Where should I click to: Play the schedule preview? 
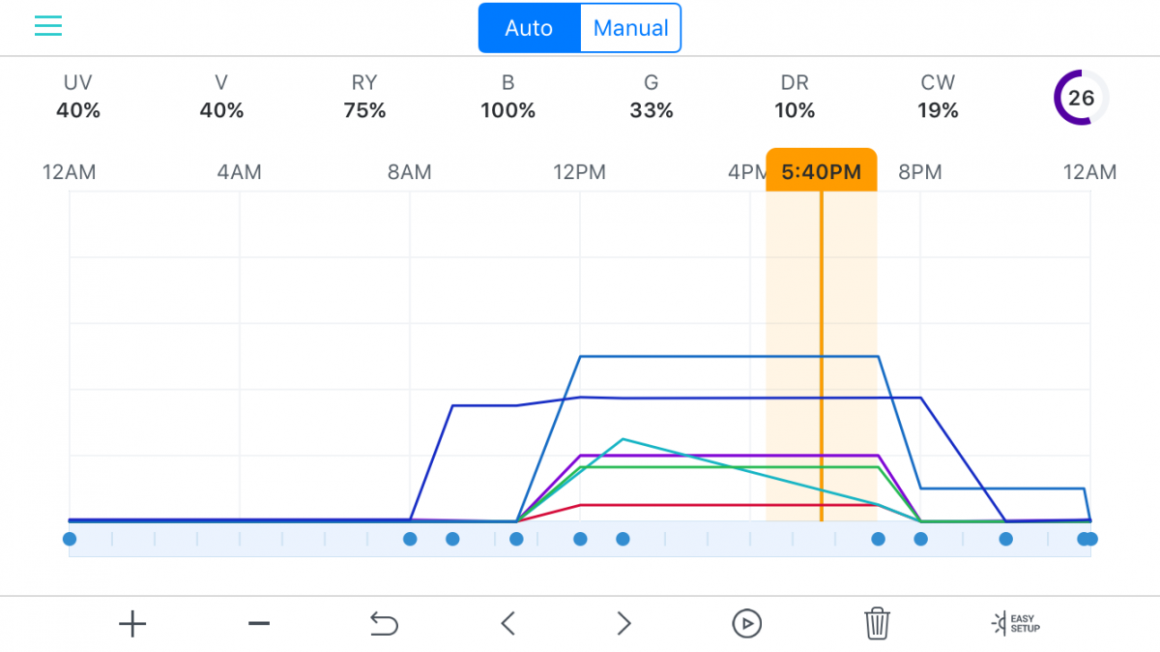pyautogui.click(x=746, y=624)
